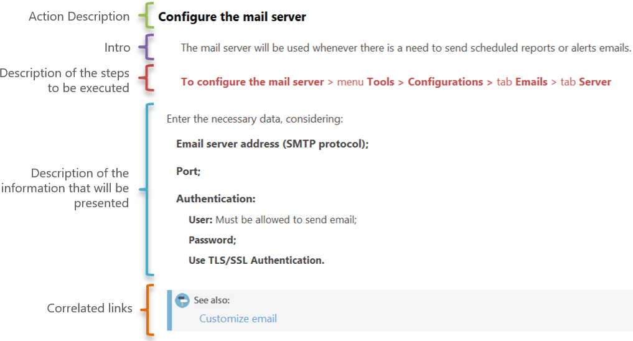Click the See also pin icon

(x=182, y=301)
